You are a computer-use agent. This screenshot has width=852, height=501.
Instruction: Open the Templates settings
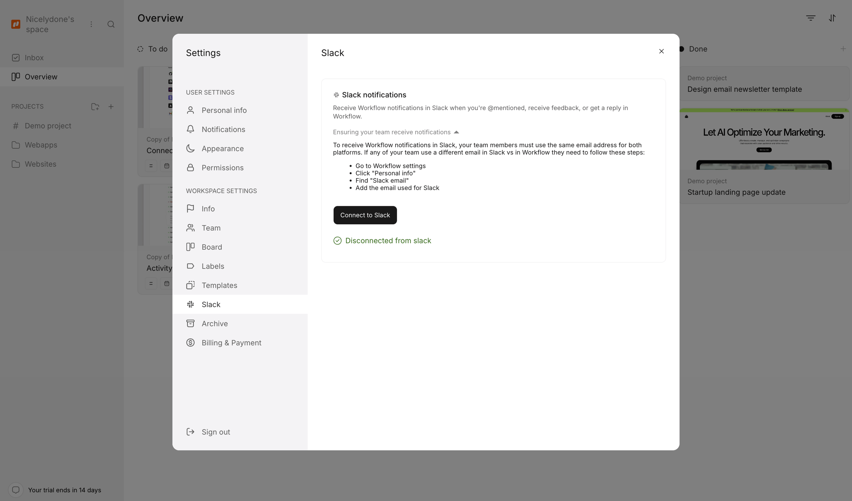(x=240, y=285)
